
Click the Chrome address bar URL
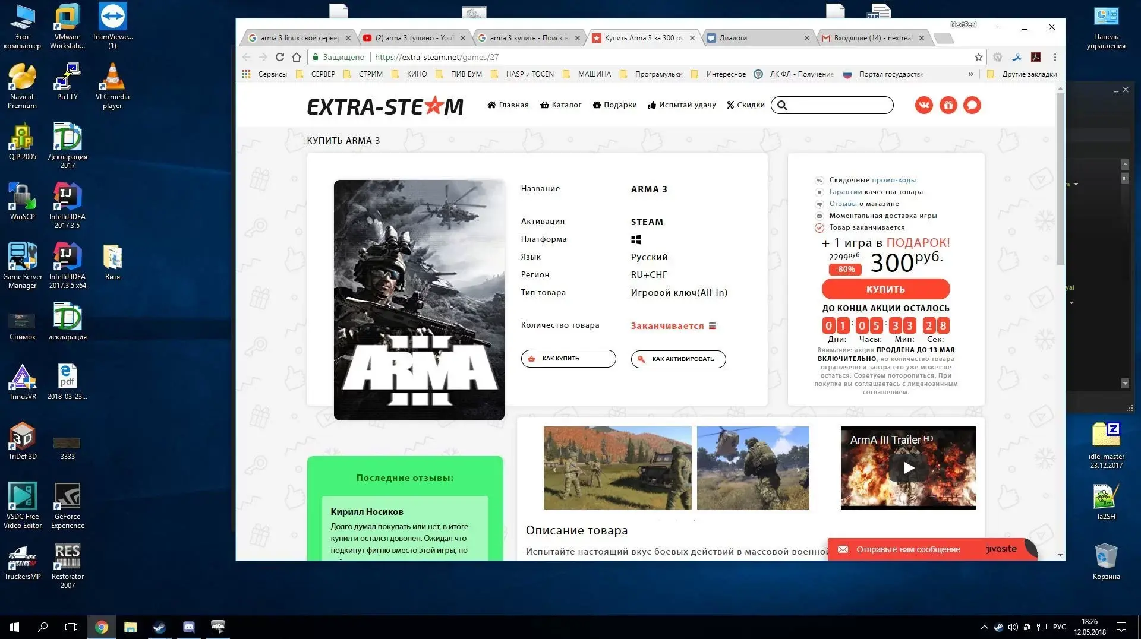[436, 57]
